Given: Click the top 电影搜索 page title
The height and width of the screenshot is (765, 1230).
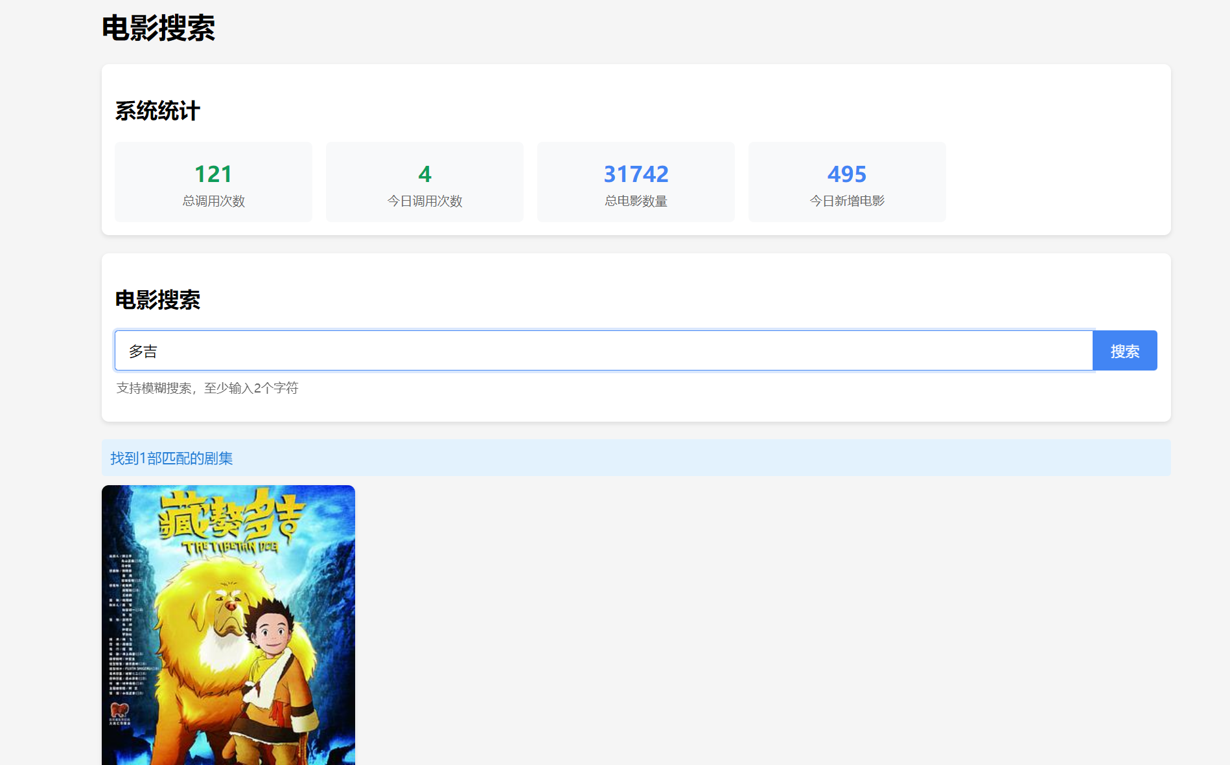Looking at the screenshot, I should tap(158, 29).
